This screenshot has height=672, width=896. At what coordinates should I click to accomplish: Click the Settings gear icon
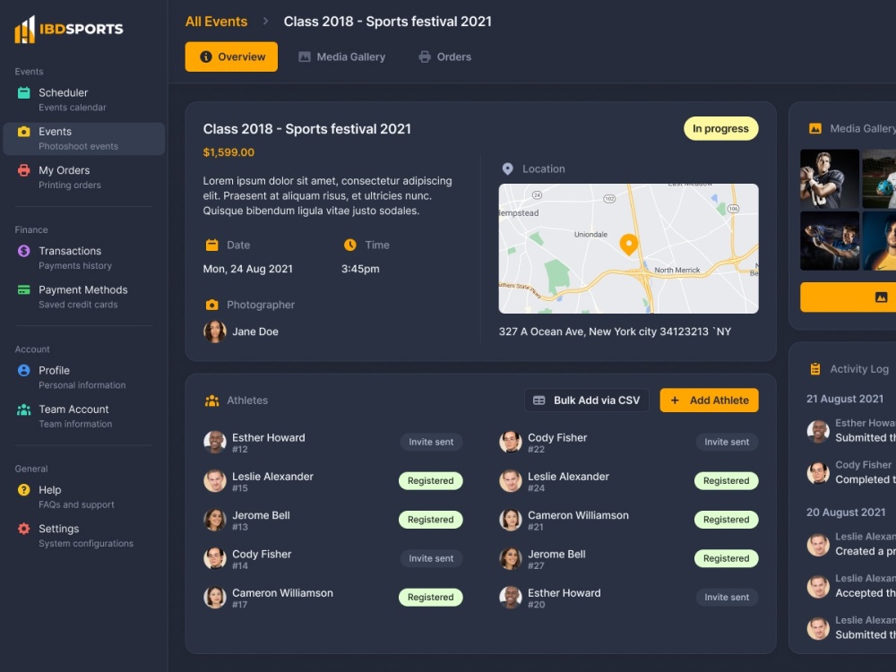click(x=24, y=529)
